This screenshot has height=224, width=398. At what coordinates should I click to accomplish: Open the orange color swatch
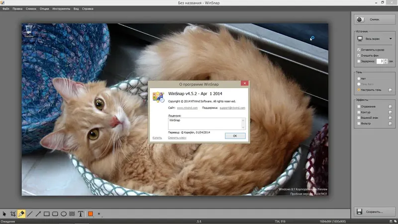(91, 214)
